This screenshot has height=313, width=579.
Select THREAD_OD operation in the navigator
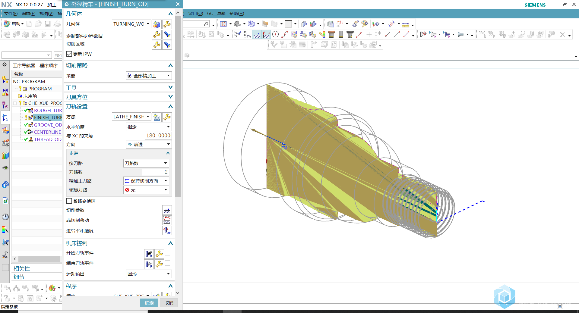point(48,139)
